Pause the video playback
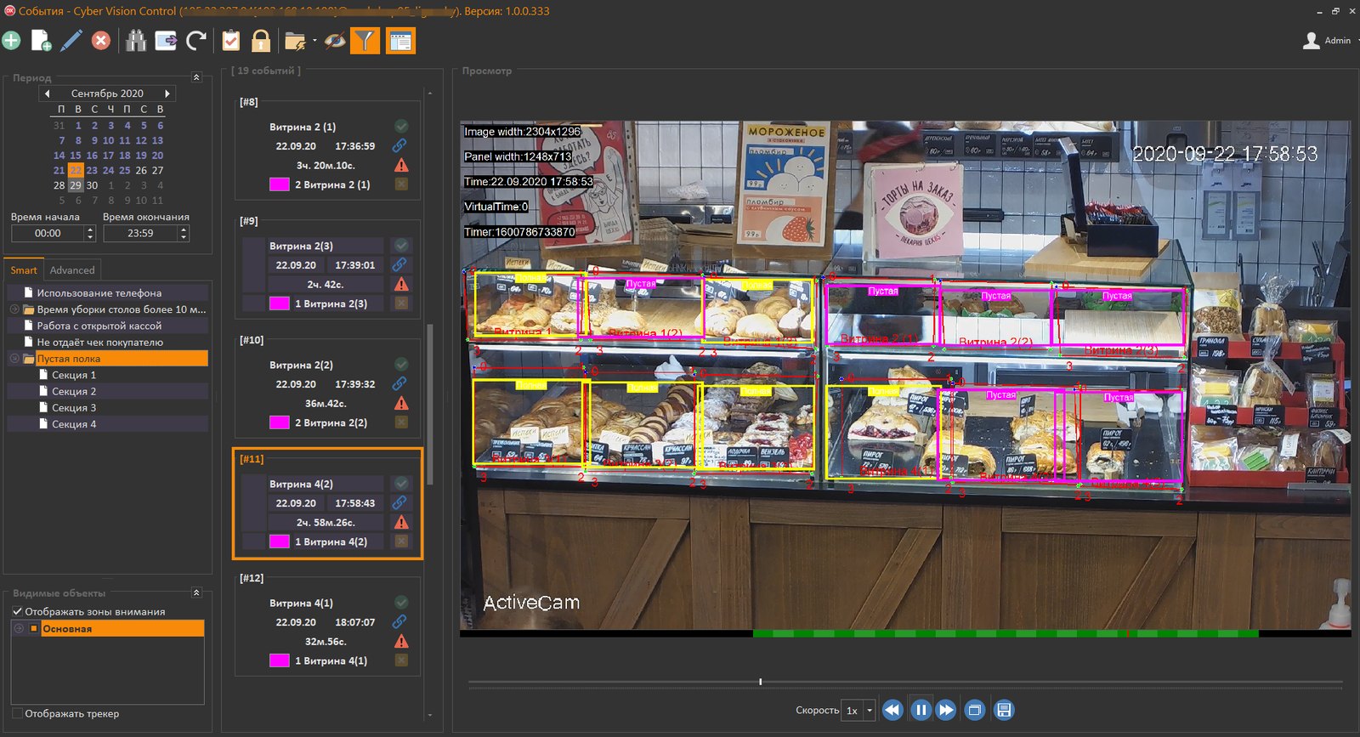Image resolution: width=1360 pixels, height=737 pixels. pos(921,710)
